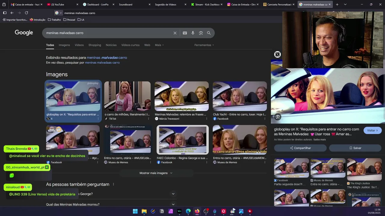The width and height of the screenshot is (385, 216).
Task: Launch Notion from the taskbar
Action: [x=162, y=211]
